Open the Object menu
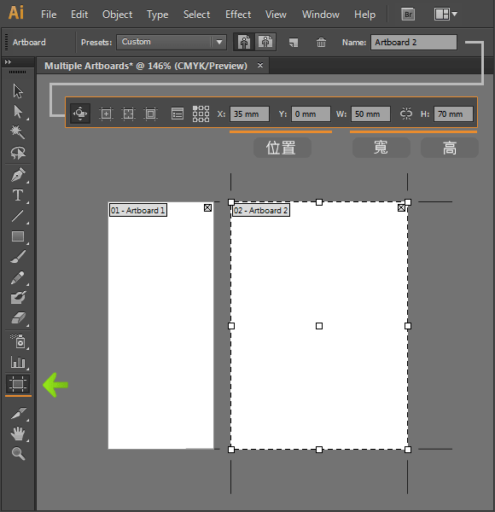495x512 pixels. pos(117,15)
